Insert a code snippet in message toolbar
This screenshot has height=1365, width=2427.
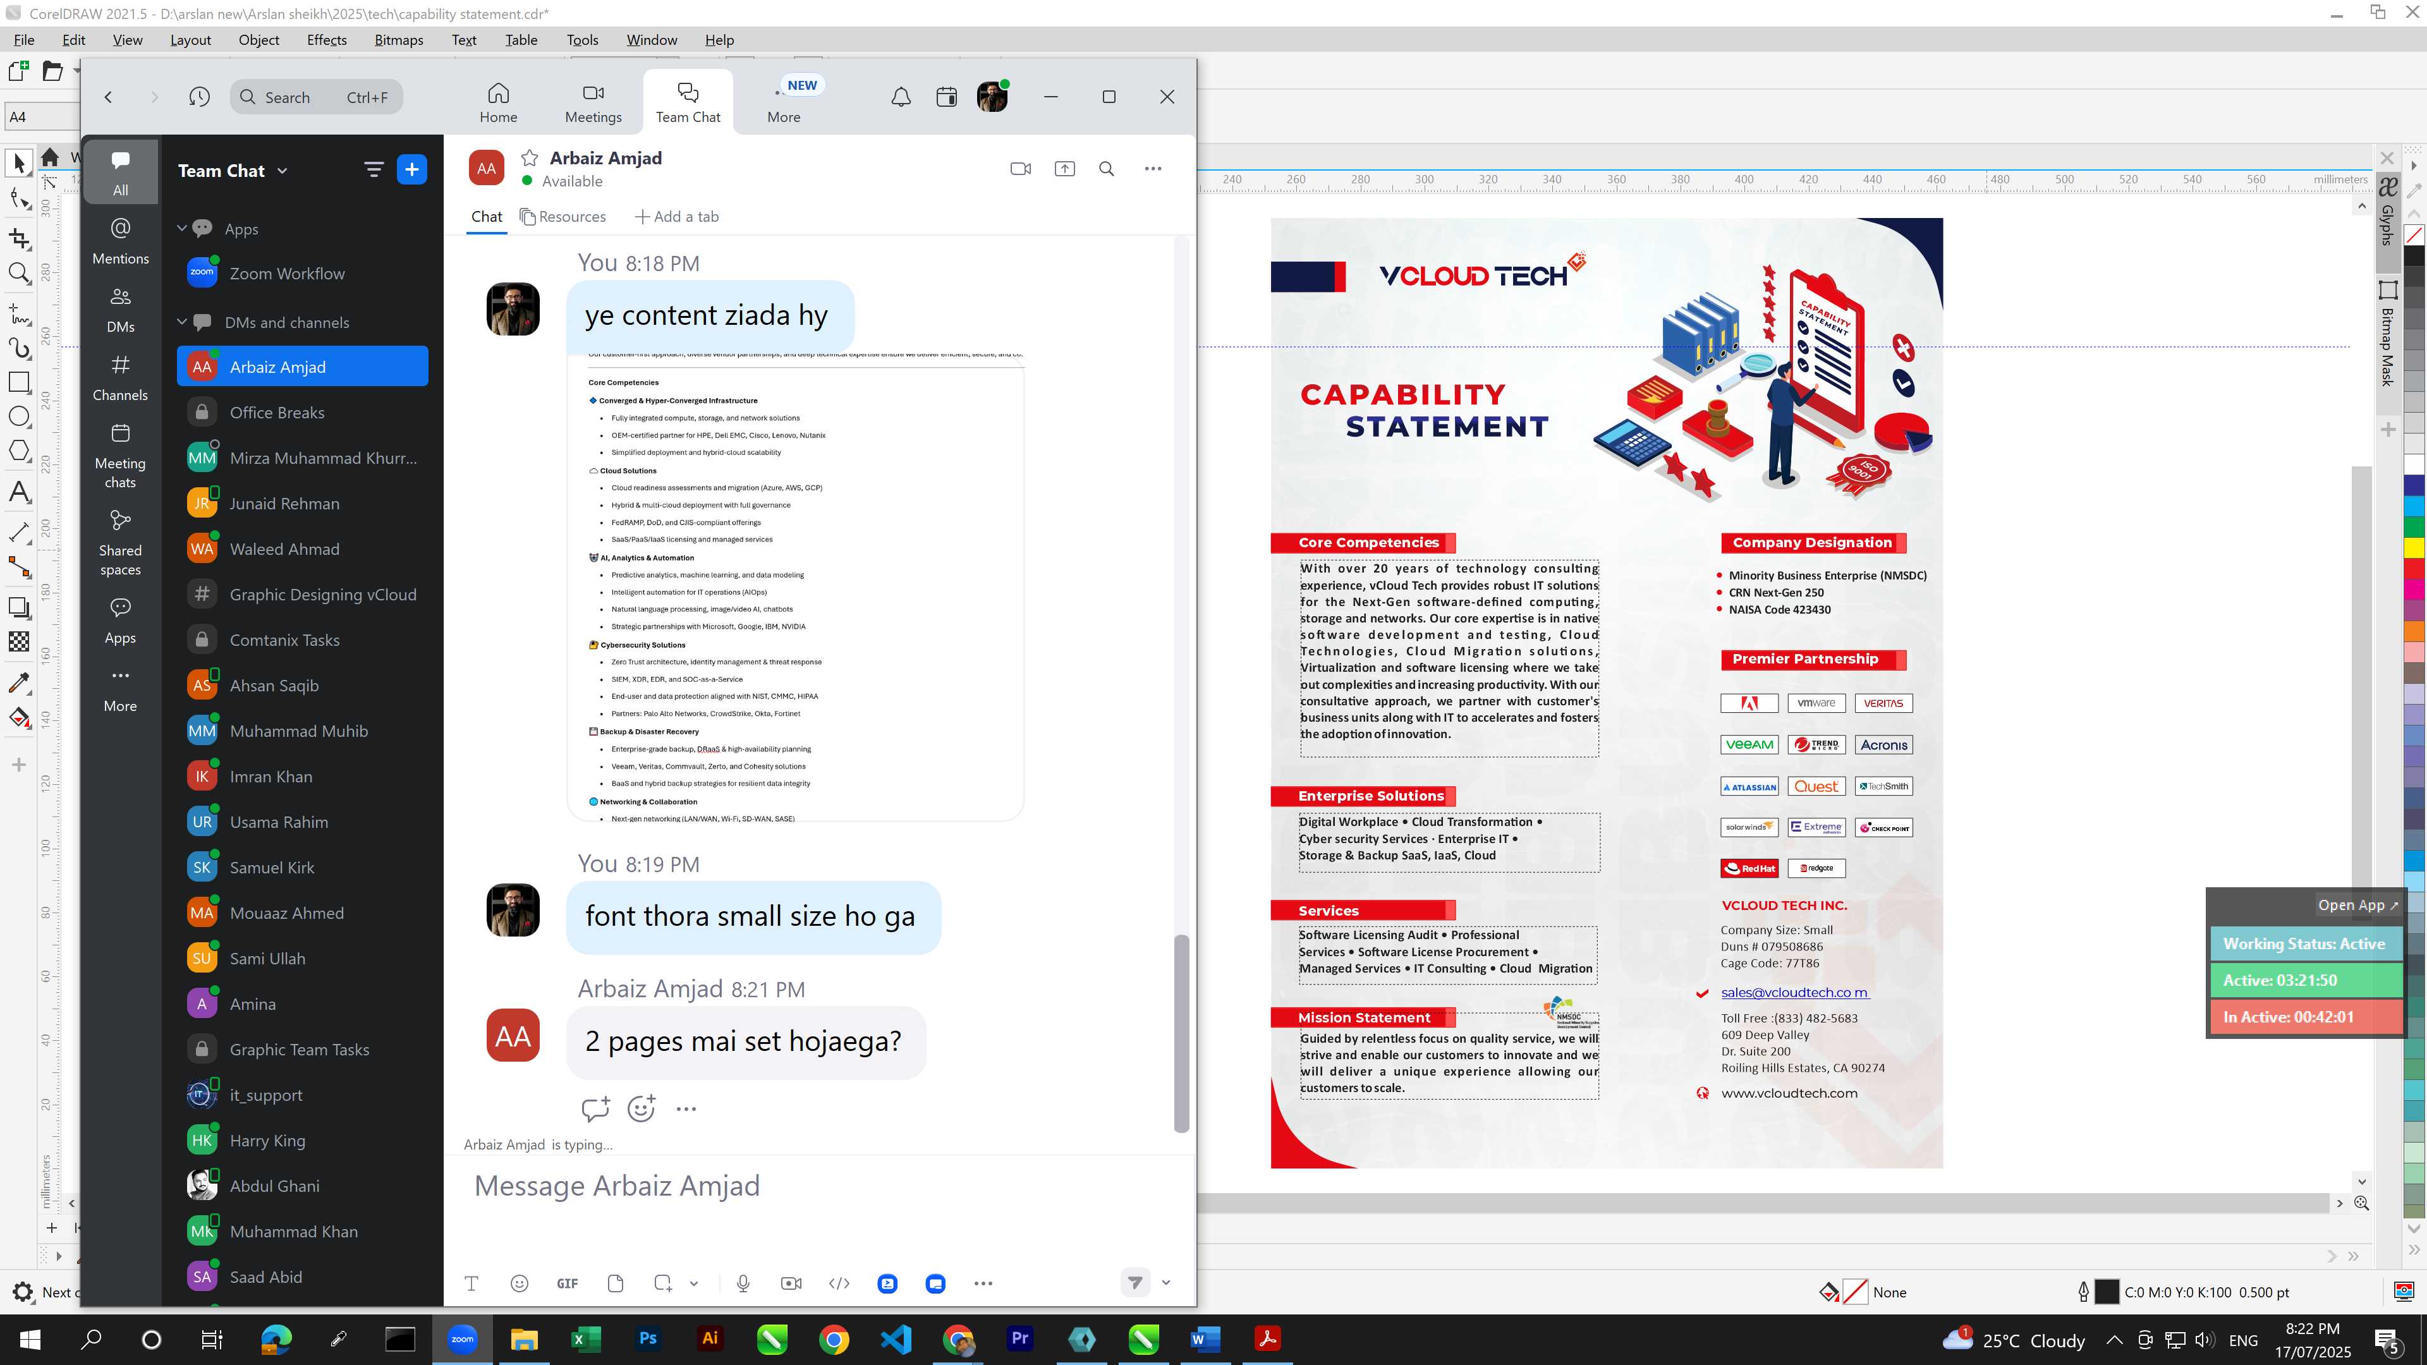coord(839,1283)
